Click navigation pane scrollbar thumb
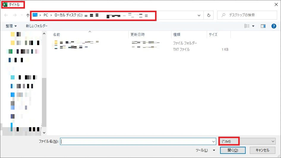 pyautogui.click(x=44, y=102)
